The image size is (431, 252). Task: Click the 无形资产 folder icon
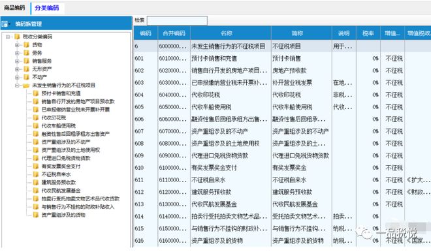click(x=26, y=69)
